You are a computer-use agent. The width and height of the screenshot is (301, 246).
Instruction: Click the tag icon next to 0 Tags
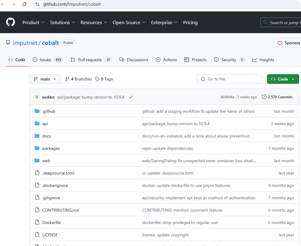coord(97,79)
